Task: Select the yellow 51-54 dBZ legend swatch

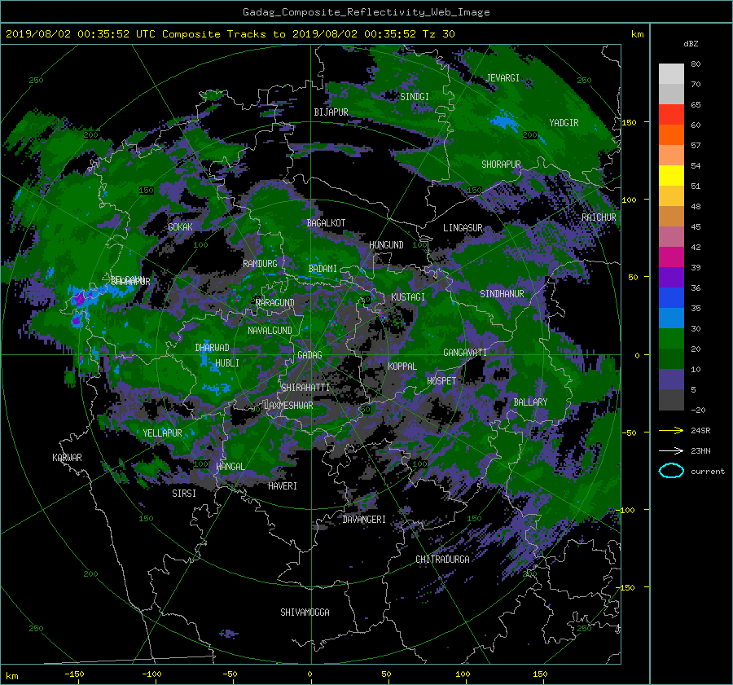Action: (x=671, y=175)
